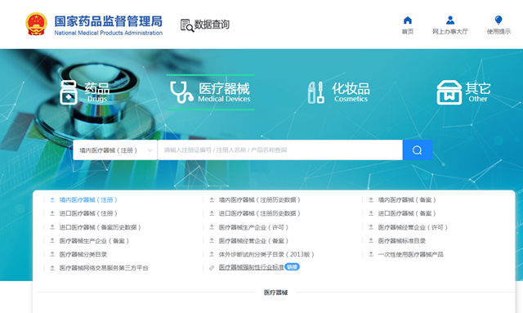Select 体外诊断试剂分类子目录(2013版) link
This screenshot has width=523, height=313.
coord(266,254)
